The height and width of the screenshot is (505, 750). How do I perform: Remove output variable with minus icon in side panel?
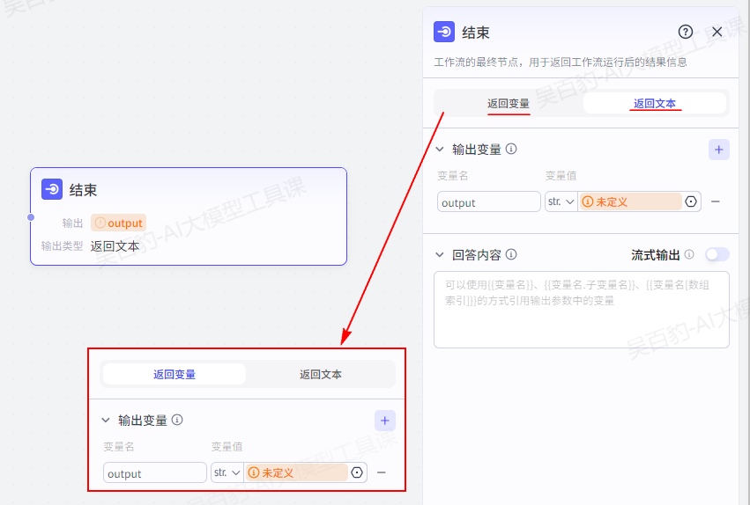[716, 201]
